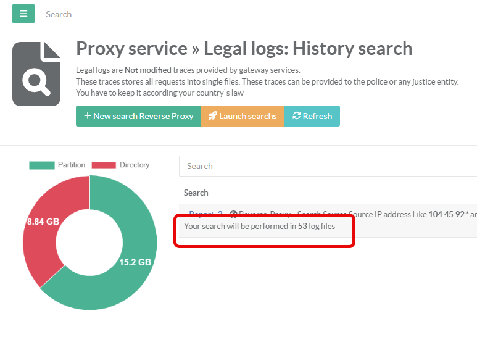This screenshot has height=345, width=477.
Task: Click the globe icon beside Reverse Proxy
Action: (x=233, y=214)
